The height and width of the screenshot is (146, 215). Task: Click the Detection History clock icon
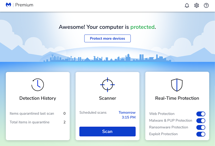pyautogui.click(x=38, y=85)
